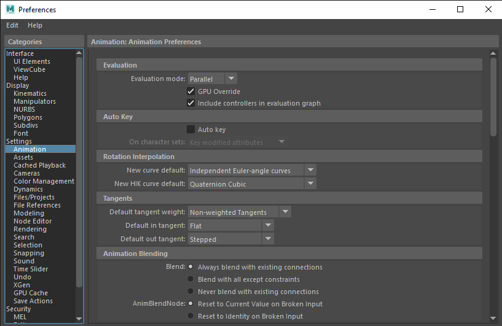The image size is (502, 326).
Task: Select the Files/Projects category
Action: pyautogui.click(x=34, y=197)
